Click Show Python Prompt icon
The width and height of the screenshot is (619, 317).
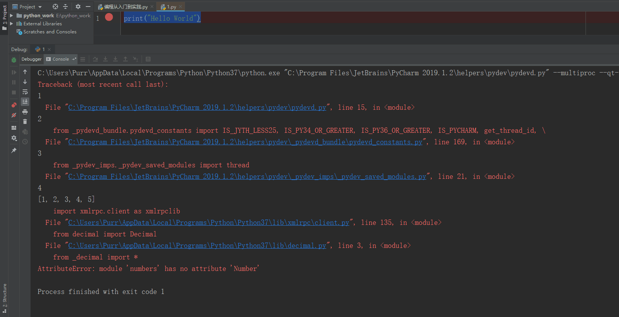click(x=25, y=132)
